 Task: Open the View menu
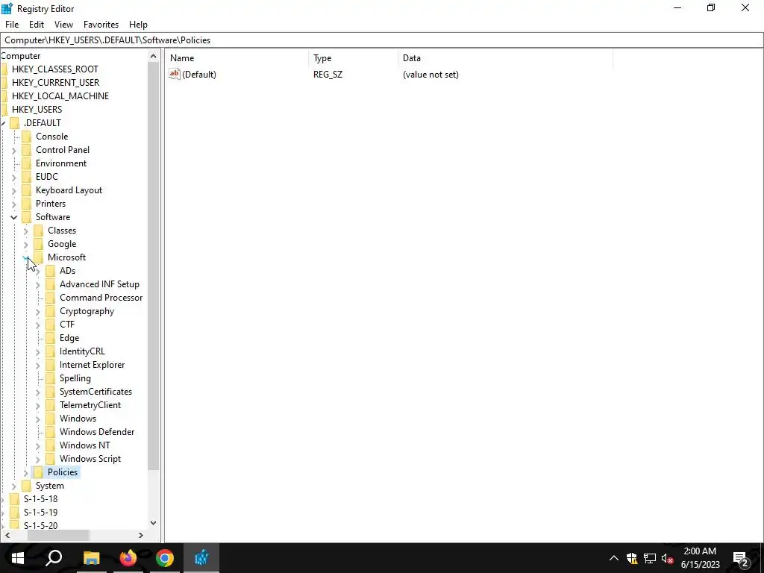63,25
